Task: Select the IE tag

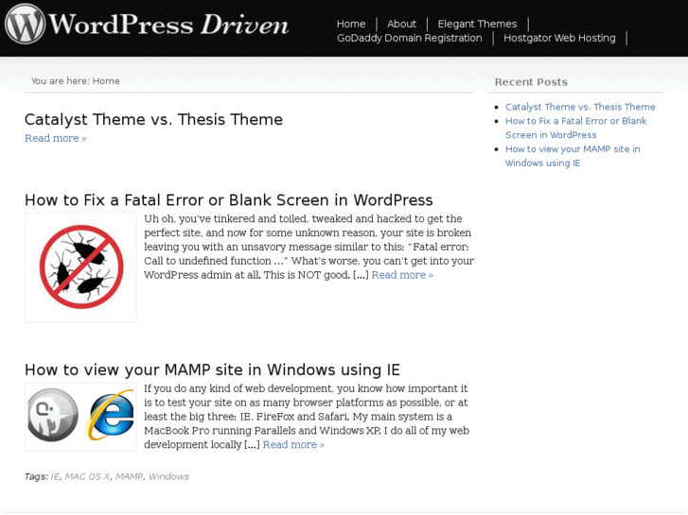Action: pyautogui.click(x=55, y=476)
